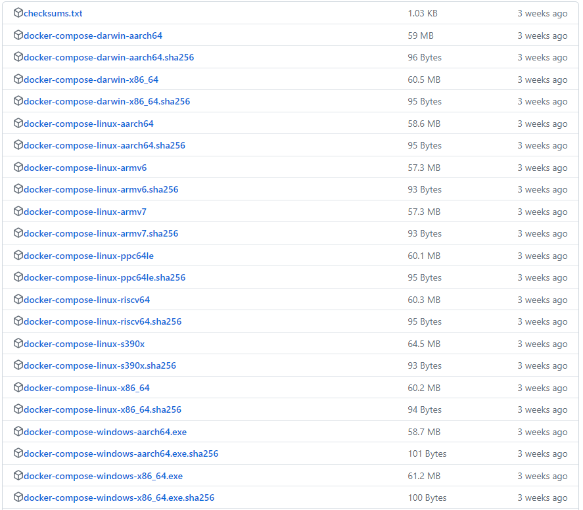Download docker-compose-linux-riscv64 binary

86,300
